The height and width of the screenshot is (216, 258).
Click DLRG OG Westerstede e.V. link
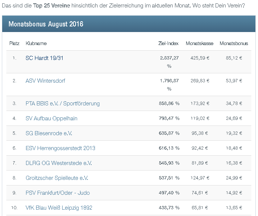click(x=58, y=163)
